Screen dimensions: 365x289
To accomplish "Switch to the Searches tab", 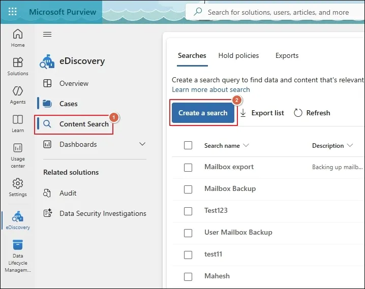I will [x=192, y=55].
